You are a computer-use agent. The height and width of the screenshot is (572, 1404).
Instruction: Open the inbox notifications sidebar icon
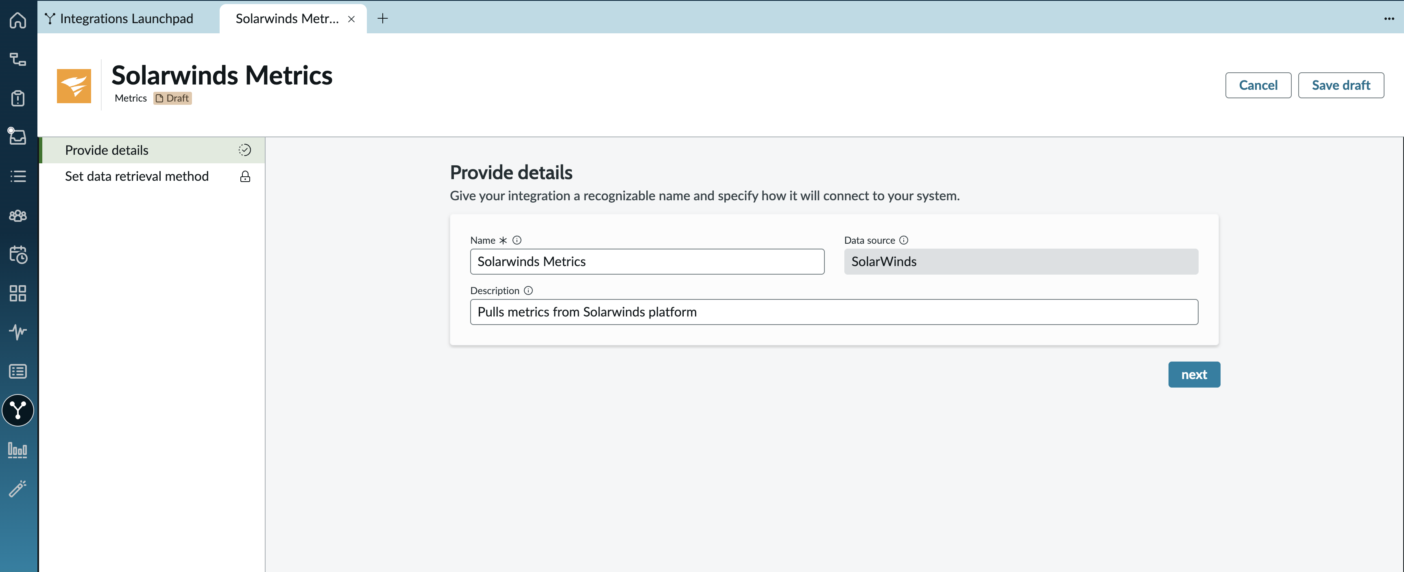[17, 136]
